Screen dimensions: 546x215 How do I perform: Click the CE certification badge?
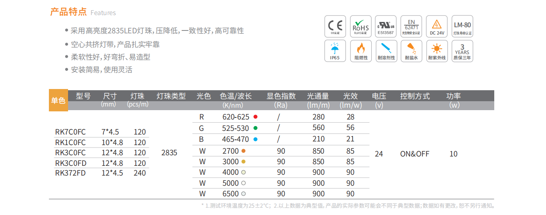335,27
